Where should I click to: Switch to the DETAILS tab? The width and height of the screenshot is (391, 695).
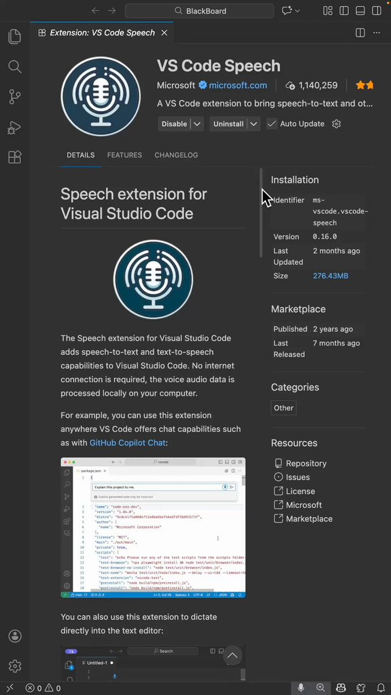click(x=81, y=155)
